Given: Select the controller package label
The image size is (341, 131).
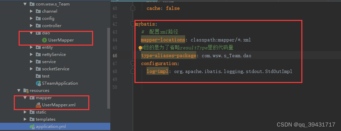Looking at the screenshot, I should [52, 25].
